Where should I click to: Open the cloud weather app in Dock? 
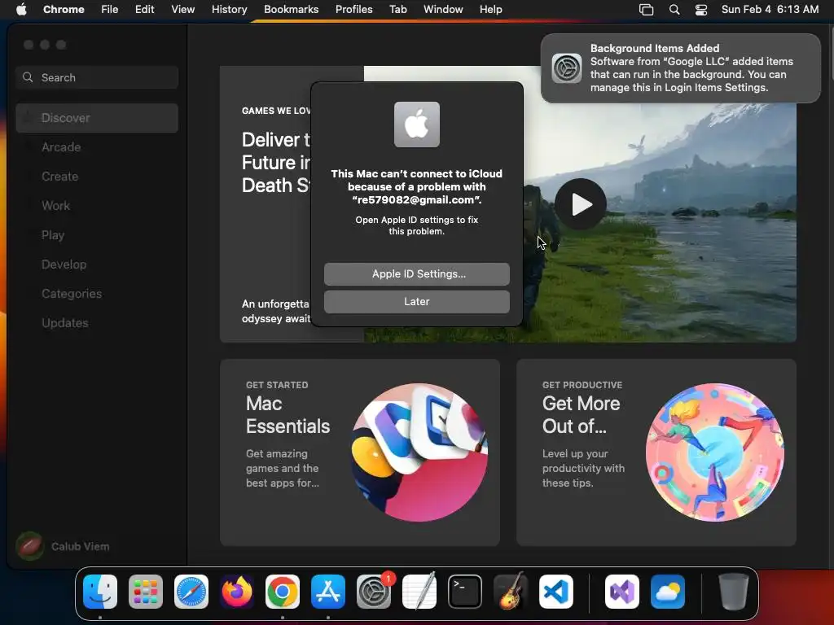(668, 592)
